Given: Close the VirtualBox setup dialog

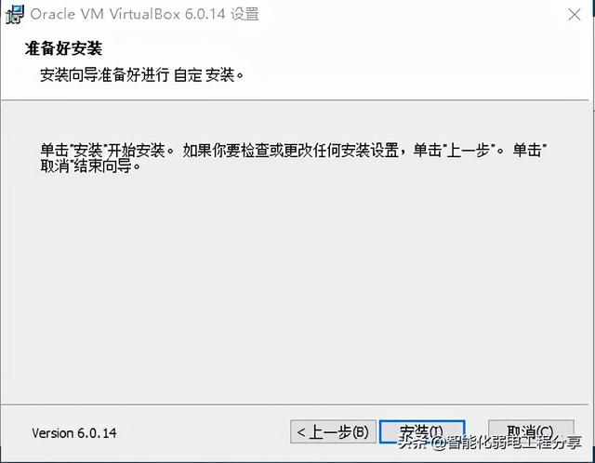Looking at the screenshot, I should coord(575,15).
